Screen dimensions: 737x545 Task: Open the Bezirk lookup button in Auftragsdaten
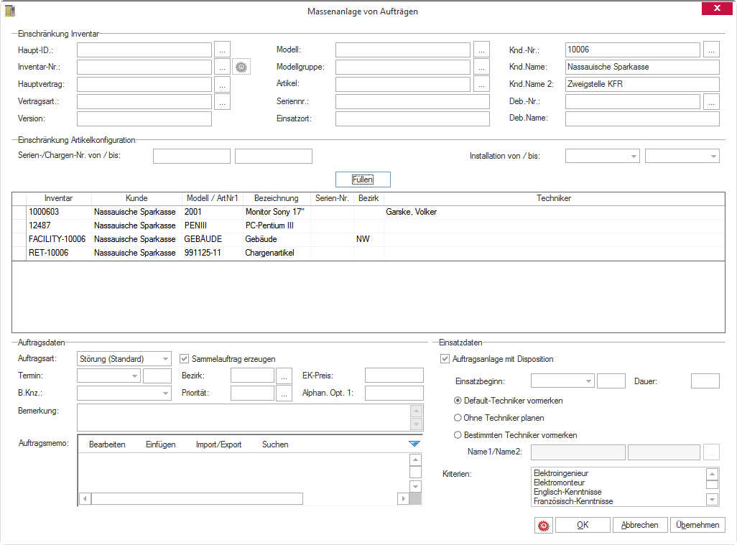click(x=284, y=376)
